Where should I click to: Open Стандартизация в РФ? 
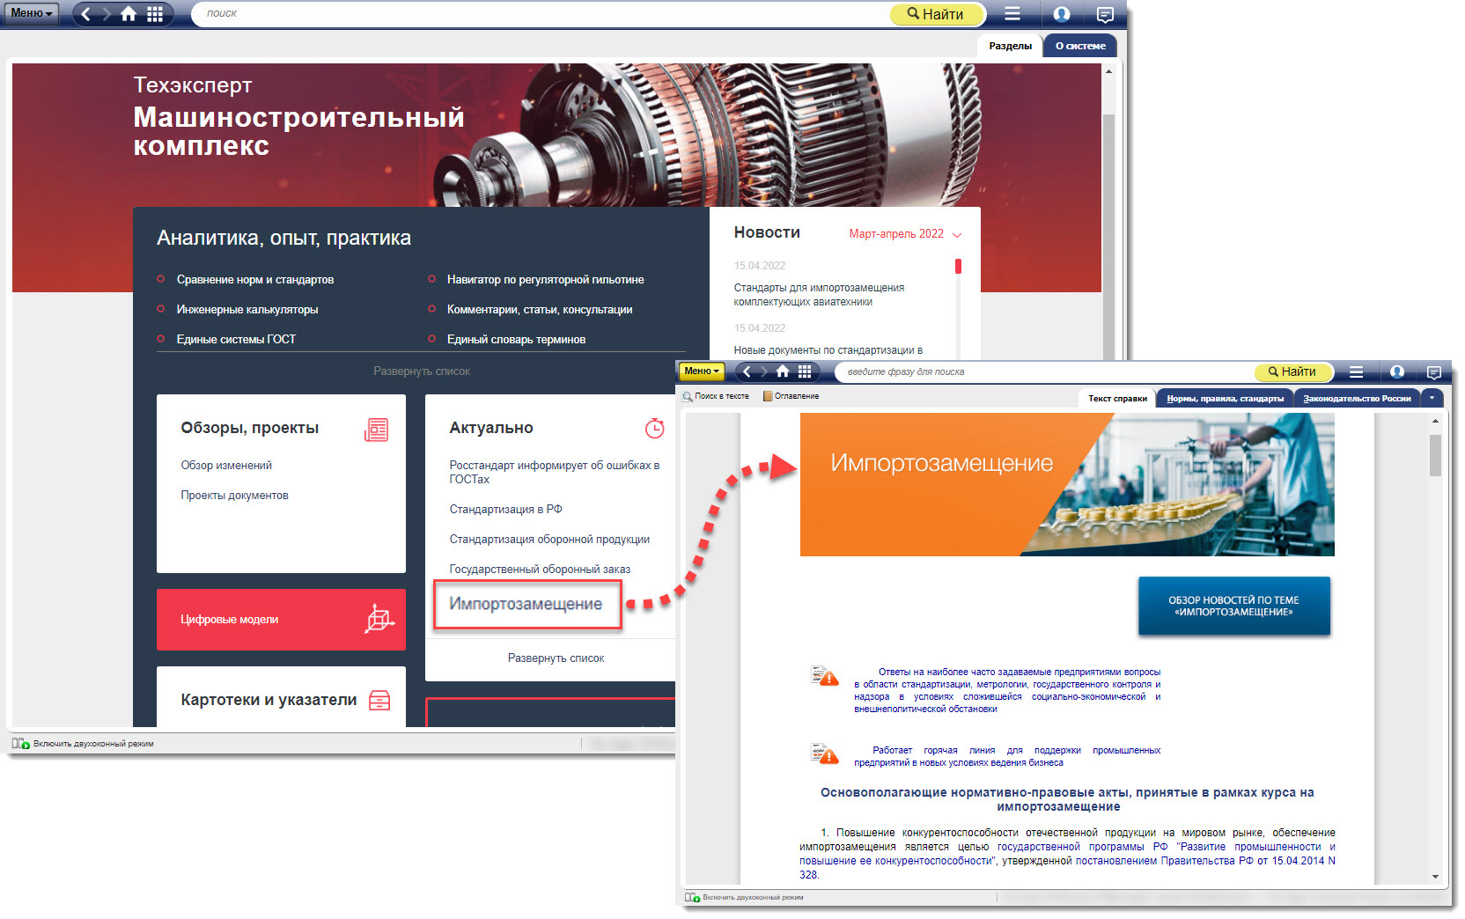coord(505,510)
